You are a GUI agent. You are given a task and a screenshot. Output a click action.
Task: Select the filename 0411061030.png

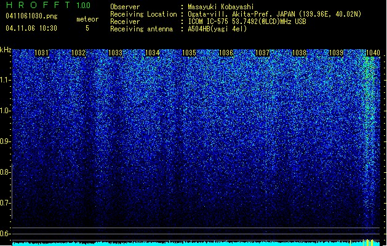click(31, 16)
